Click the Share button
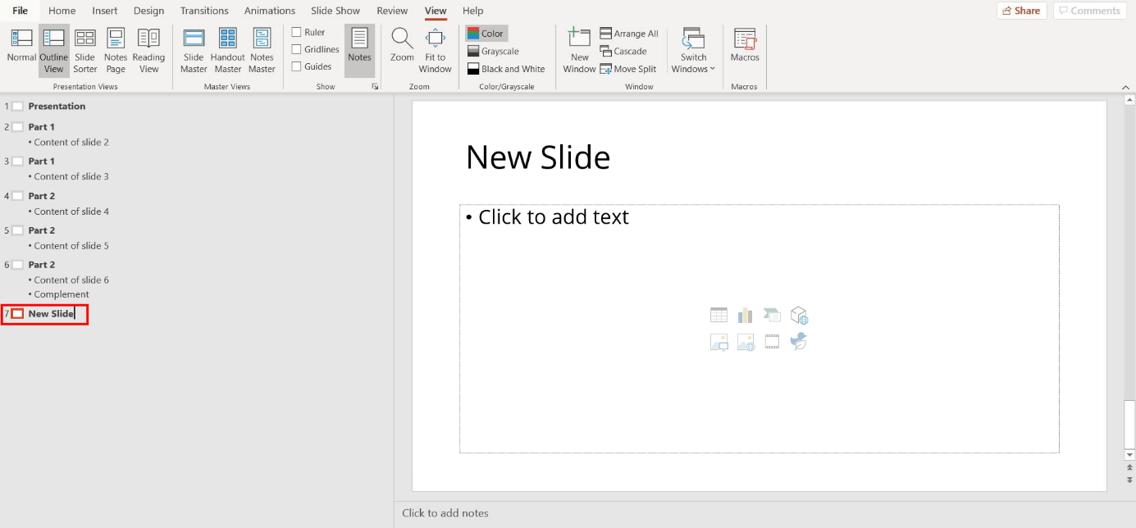 1021,11
